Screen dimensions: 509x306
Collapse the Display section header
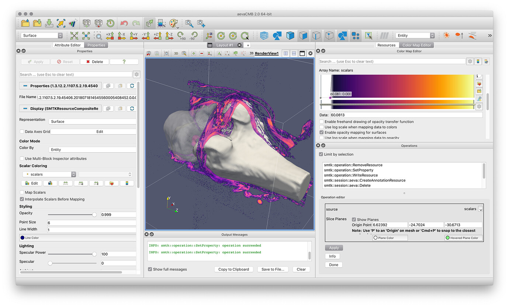coord(60,109)
